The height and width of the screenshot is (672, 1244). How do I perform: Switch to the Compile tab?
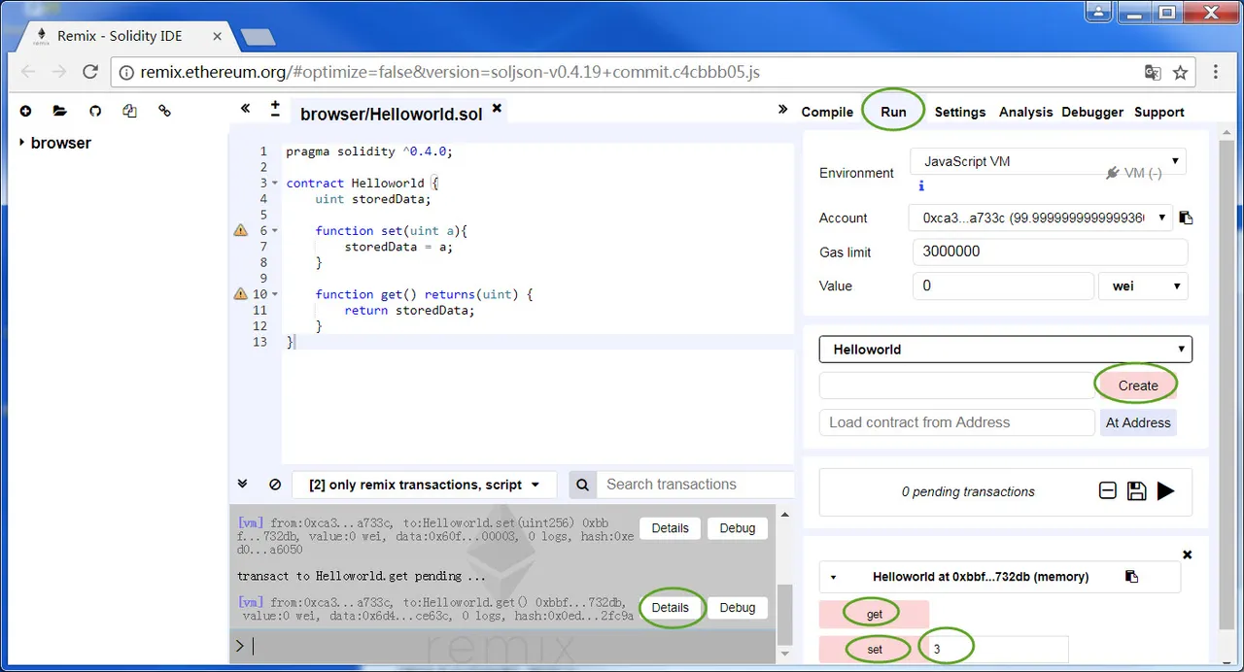[827, 112]
